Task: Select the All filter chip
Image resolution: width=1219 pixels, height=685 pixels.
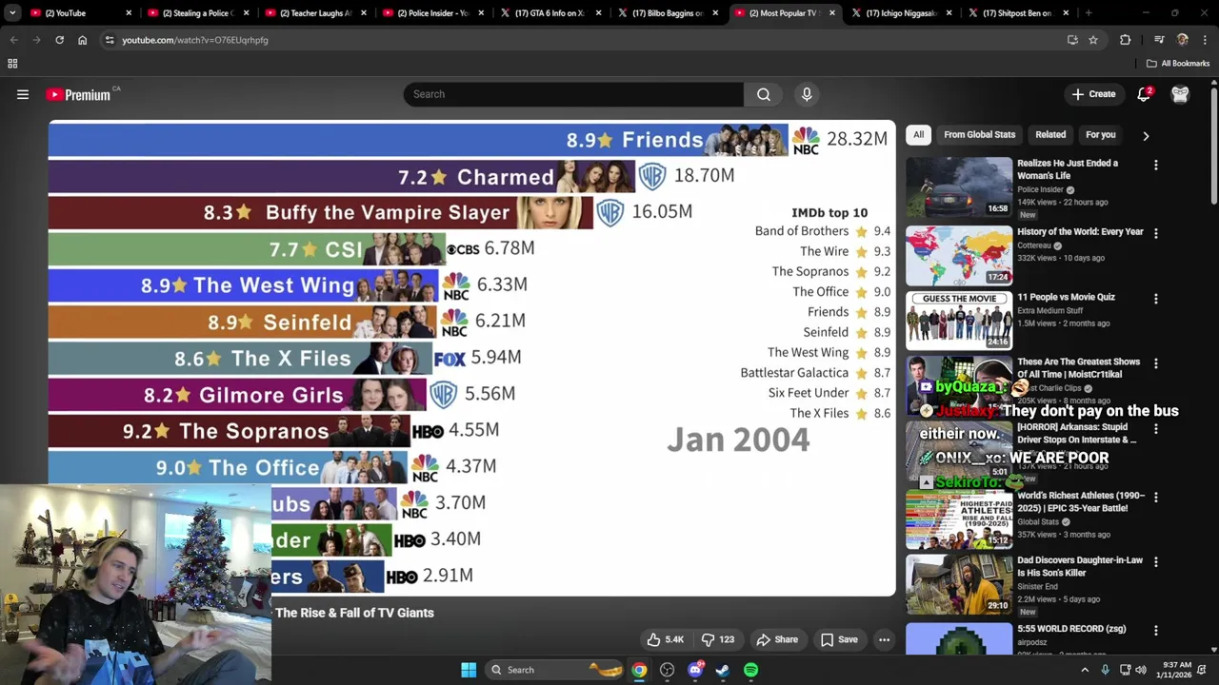Action: [918, 135]
